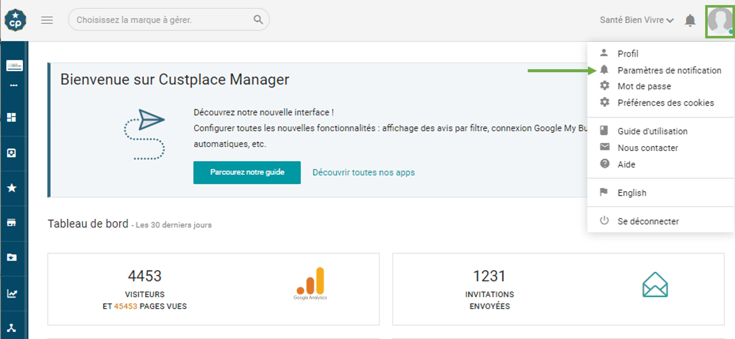Screen dimensions: 735x339
Task: Click the bell icon beside Paramètres de notification
Action: pyautogui.click(x=604, y=70)
